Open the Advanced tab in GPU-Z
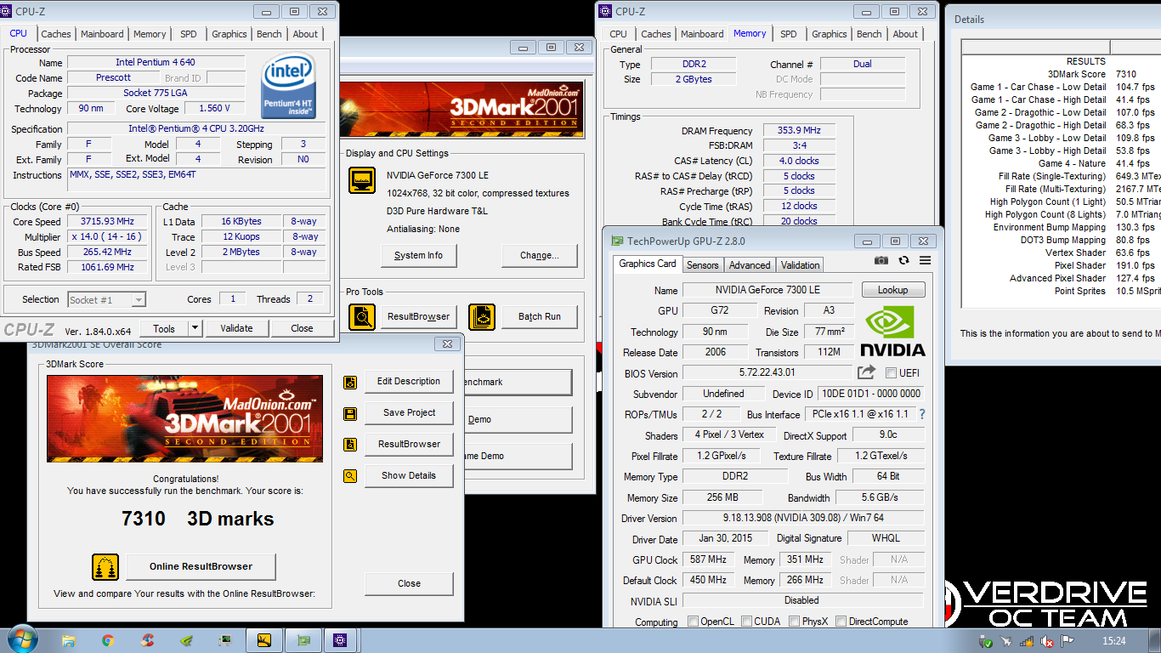 750,264
